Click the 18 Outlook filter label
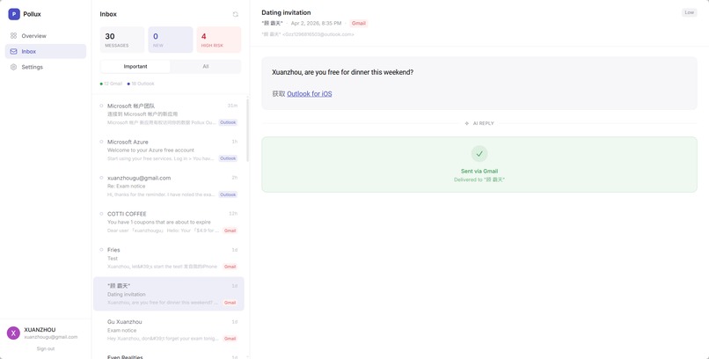709x359 pixels. pyautogui.click(x=141, y=84)
